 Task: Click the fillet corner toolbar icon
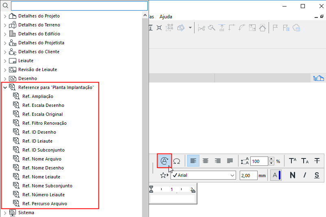click(x=242, y=28)
